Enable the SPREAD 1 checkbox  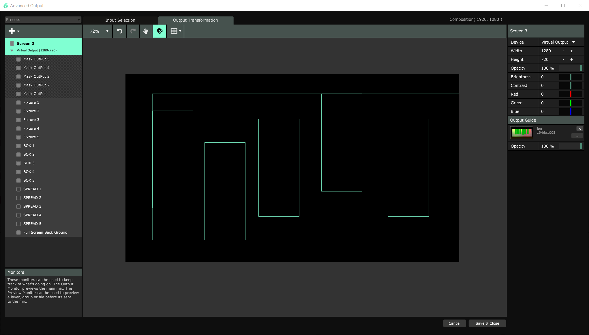coord(18,189)
